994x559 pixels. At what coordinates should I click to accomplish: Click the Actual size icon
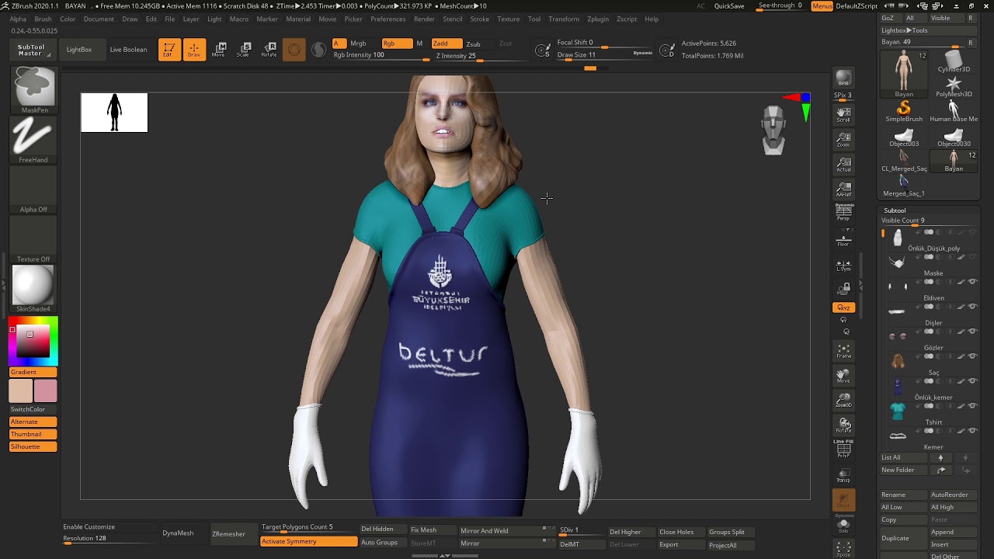[x=843, y=165]
